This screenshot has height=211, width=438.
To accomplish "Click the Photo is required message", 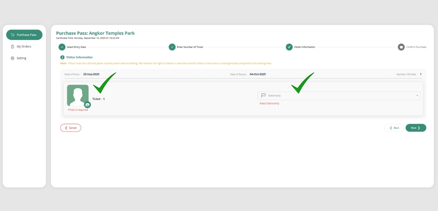I will point(78,110).
